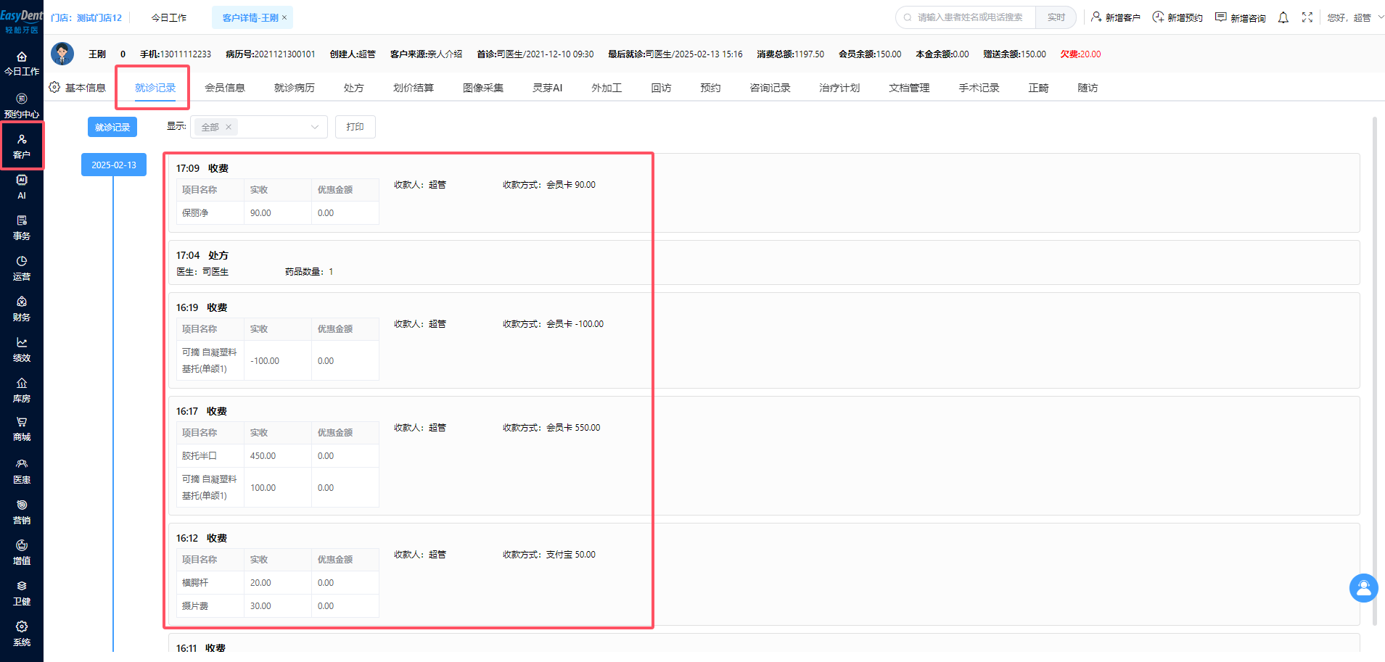Click the vertical scrollbar of records
The image size is (1385, 662).
coord(1375,371)
